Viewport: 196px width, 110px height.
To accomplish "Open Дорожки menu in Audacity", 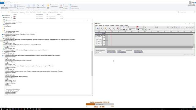I will point(107,25).
